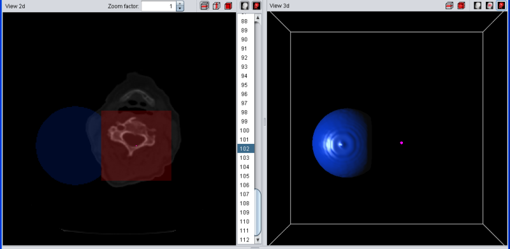510x249 pixels.
Task: Toggle red skull overlay in View 2d
Action: tap(257, 6)
